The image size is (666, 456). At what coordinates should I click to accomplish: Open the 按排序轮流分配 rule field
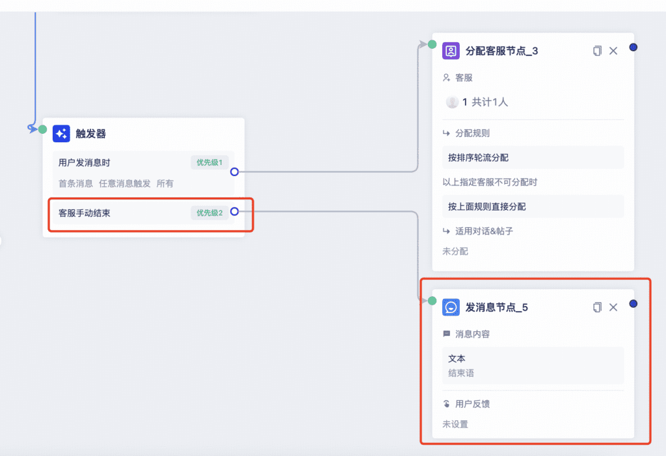[533, 157]
